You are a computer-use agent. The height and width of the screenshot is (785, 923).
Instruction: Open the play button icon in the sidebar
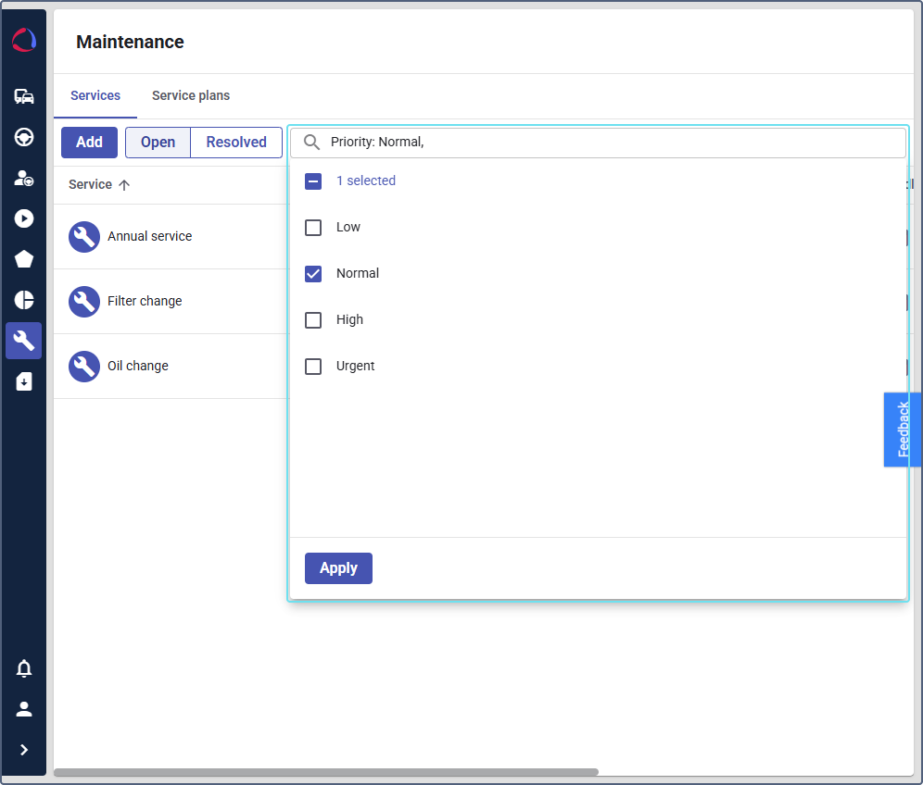click(x=24, y=218)
